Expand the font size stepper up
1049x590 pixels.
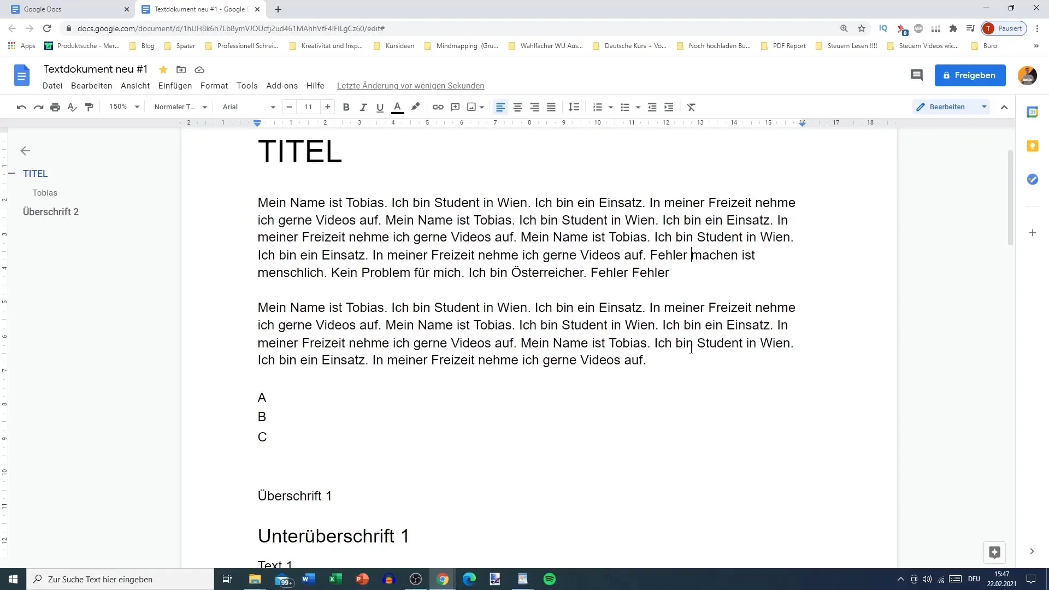point(328,107)
